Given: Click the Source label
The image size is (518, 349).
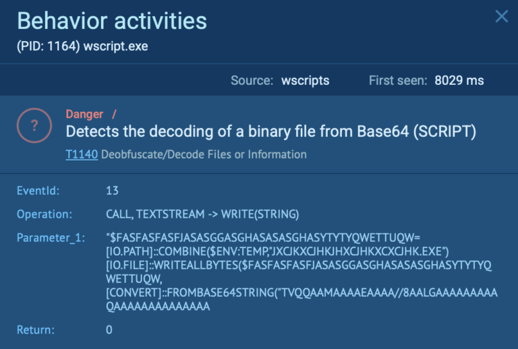Looking at the screenshot, I should (x=252, y=81).
